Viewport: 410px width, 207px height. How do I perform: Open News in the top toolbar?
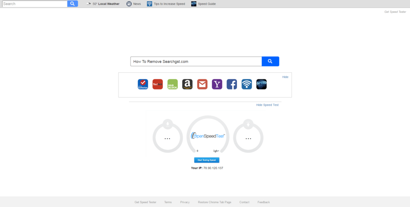134,4
